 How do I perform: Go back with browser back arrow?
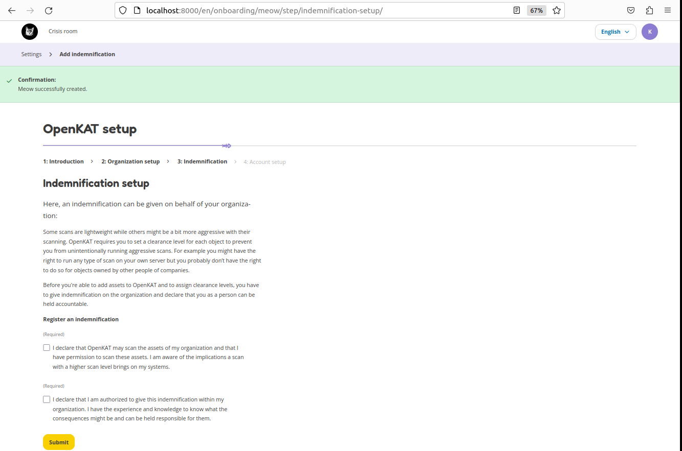click(12, 10)
